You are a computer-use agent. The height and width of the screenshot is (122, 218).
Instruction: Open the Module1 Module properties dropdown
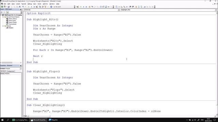coord(20,68)
